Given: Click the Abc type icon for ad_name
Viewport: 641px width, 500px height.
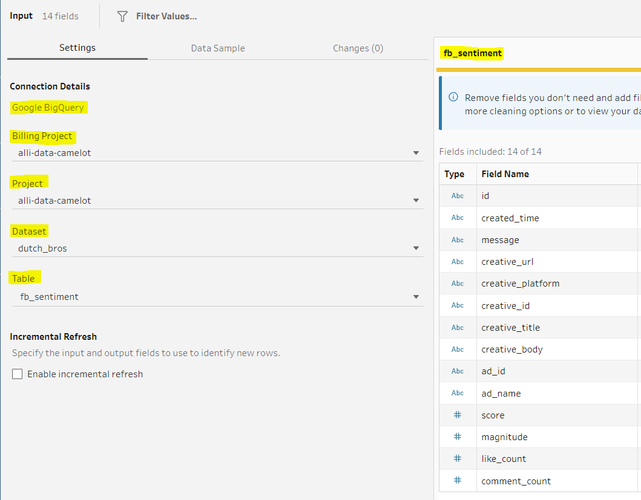Looking at the screenshot, I should [x=458, y=394].
